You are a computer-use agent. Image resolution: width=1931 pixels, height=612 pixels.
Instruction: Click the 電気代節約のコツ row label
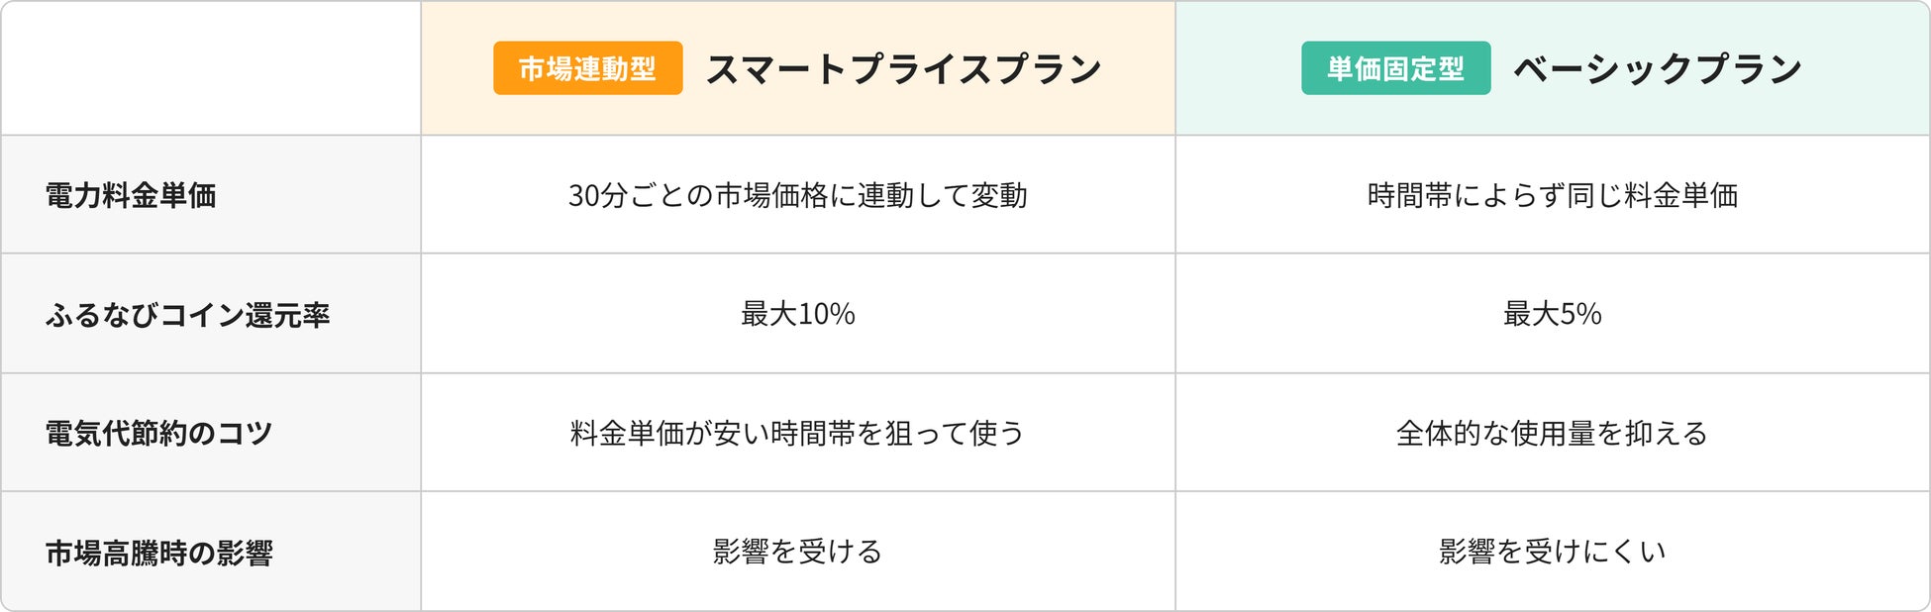(x=158, y=433)
